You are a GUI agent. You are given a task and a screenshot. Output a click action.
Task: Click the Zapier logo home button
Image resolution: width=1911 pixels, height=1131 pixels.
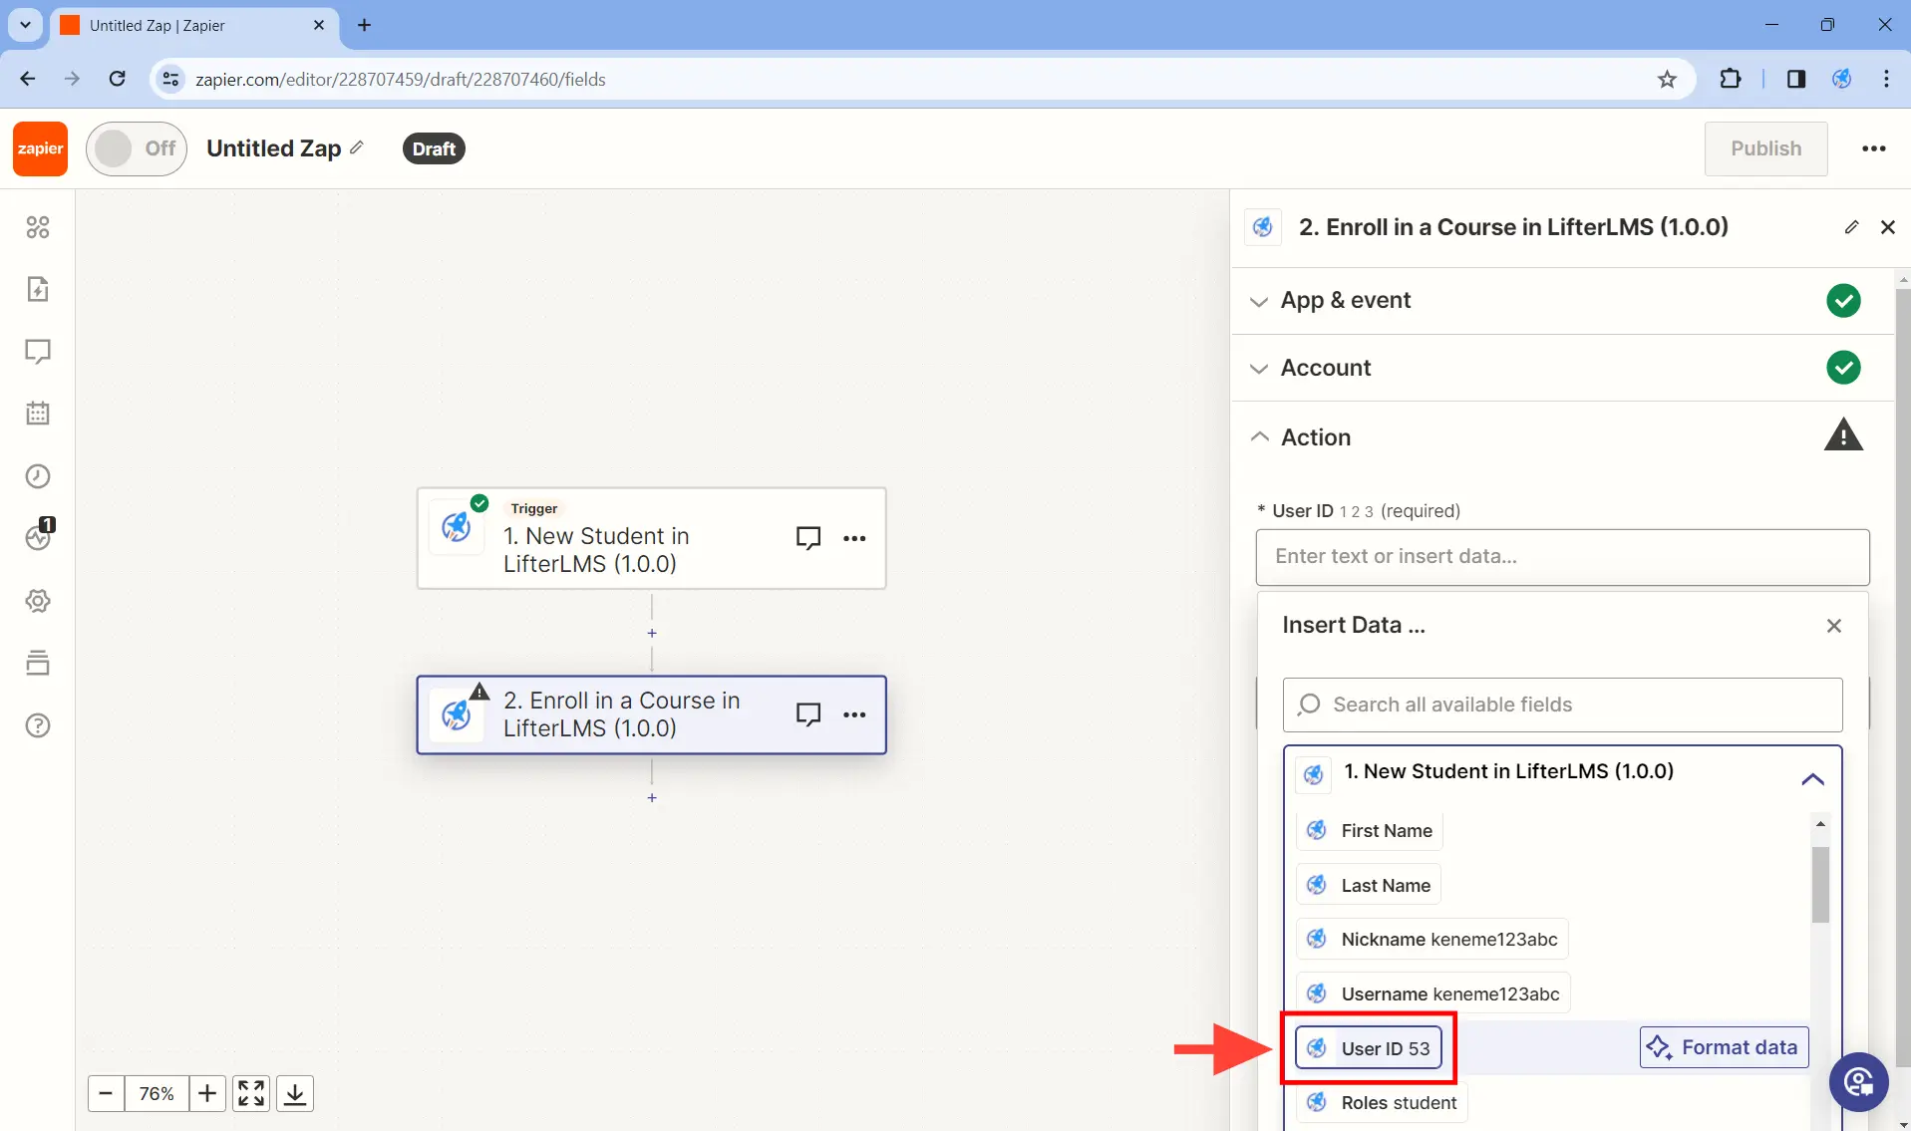tap(41, 148)
